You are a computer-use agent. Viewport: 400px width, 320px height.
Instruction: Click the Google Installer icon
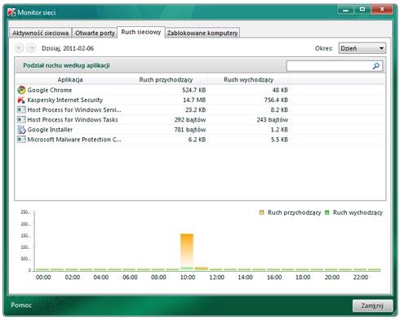click(x=21, y=130)
